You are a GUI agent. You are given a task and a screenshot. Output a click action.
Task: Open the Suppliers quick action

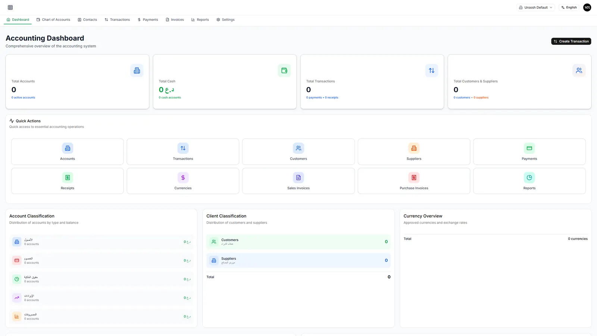click(414, 152)
